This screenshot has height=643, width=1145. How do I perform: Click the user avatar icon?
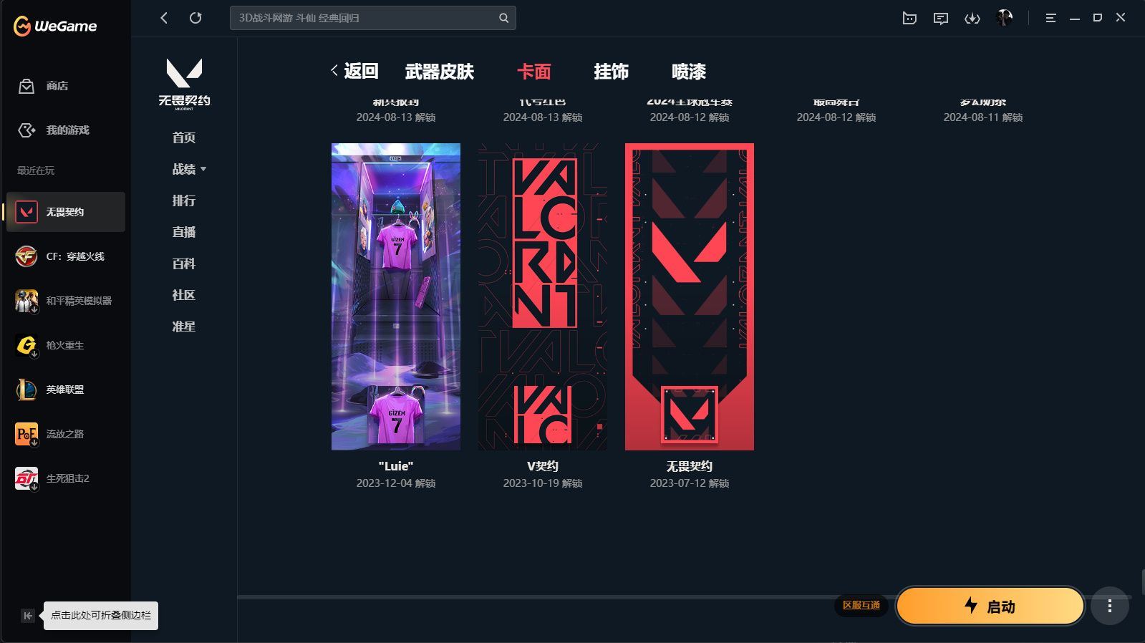[1005, 18]
